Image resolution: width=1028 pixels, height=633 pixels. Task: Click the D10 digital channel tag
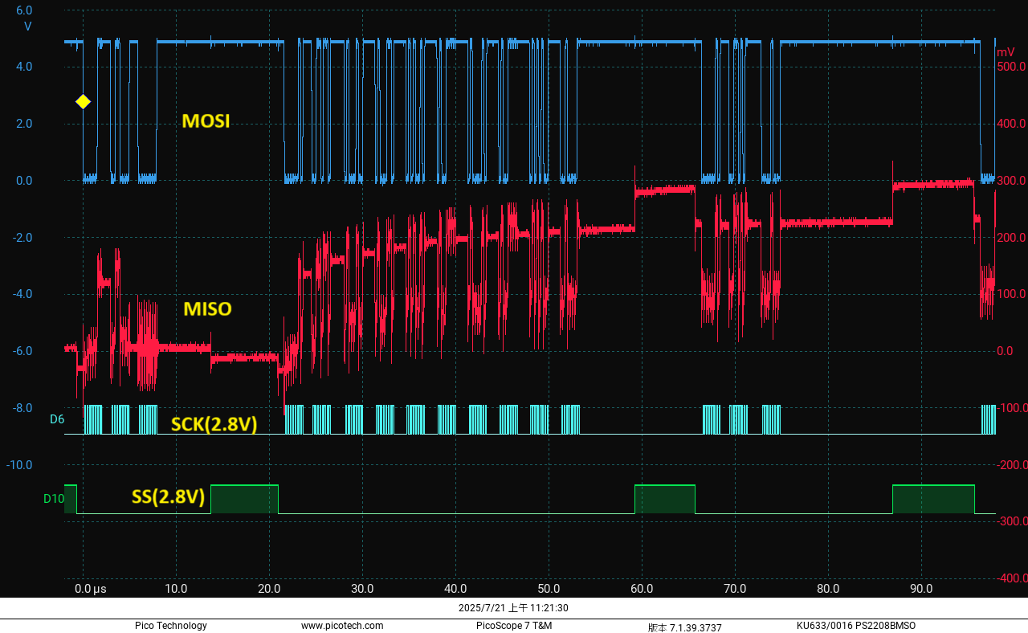pyautogui.click(x=53, y=498)
